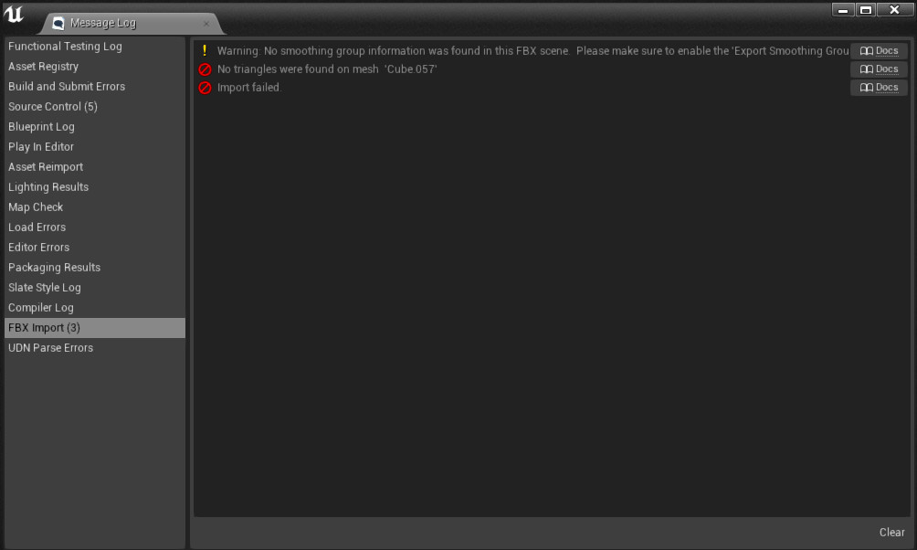
Task: View Packaging Results log
Action: point(95,268)
